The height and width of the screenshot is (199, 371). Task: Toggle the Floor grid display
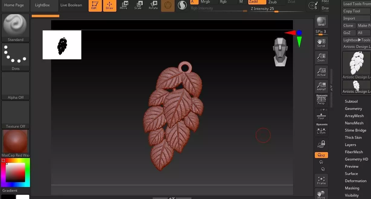[x=321, y=115]
